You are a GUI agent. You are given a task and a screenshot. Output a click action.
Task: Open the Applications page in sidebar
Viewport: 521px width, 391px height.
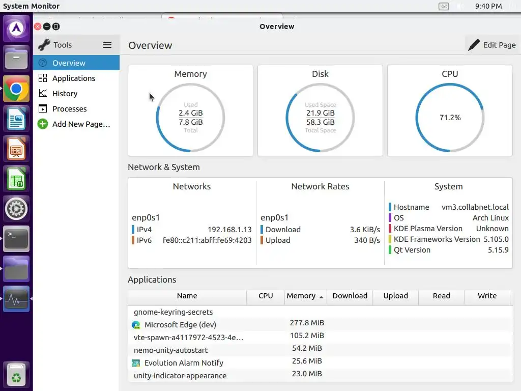click(x=76, y=78)
